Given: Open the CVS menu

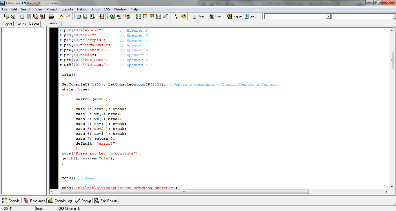Looking at the screenshot, I should coord(107,9).
